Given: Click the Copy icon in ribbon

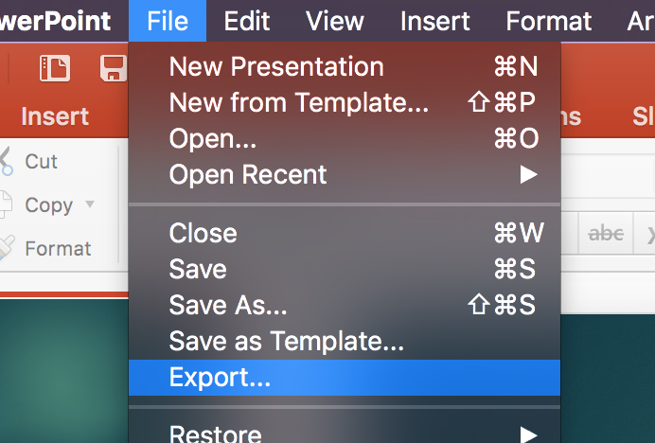Looking at the screenshot, I should pos(5,204).
